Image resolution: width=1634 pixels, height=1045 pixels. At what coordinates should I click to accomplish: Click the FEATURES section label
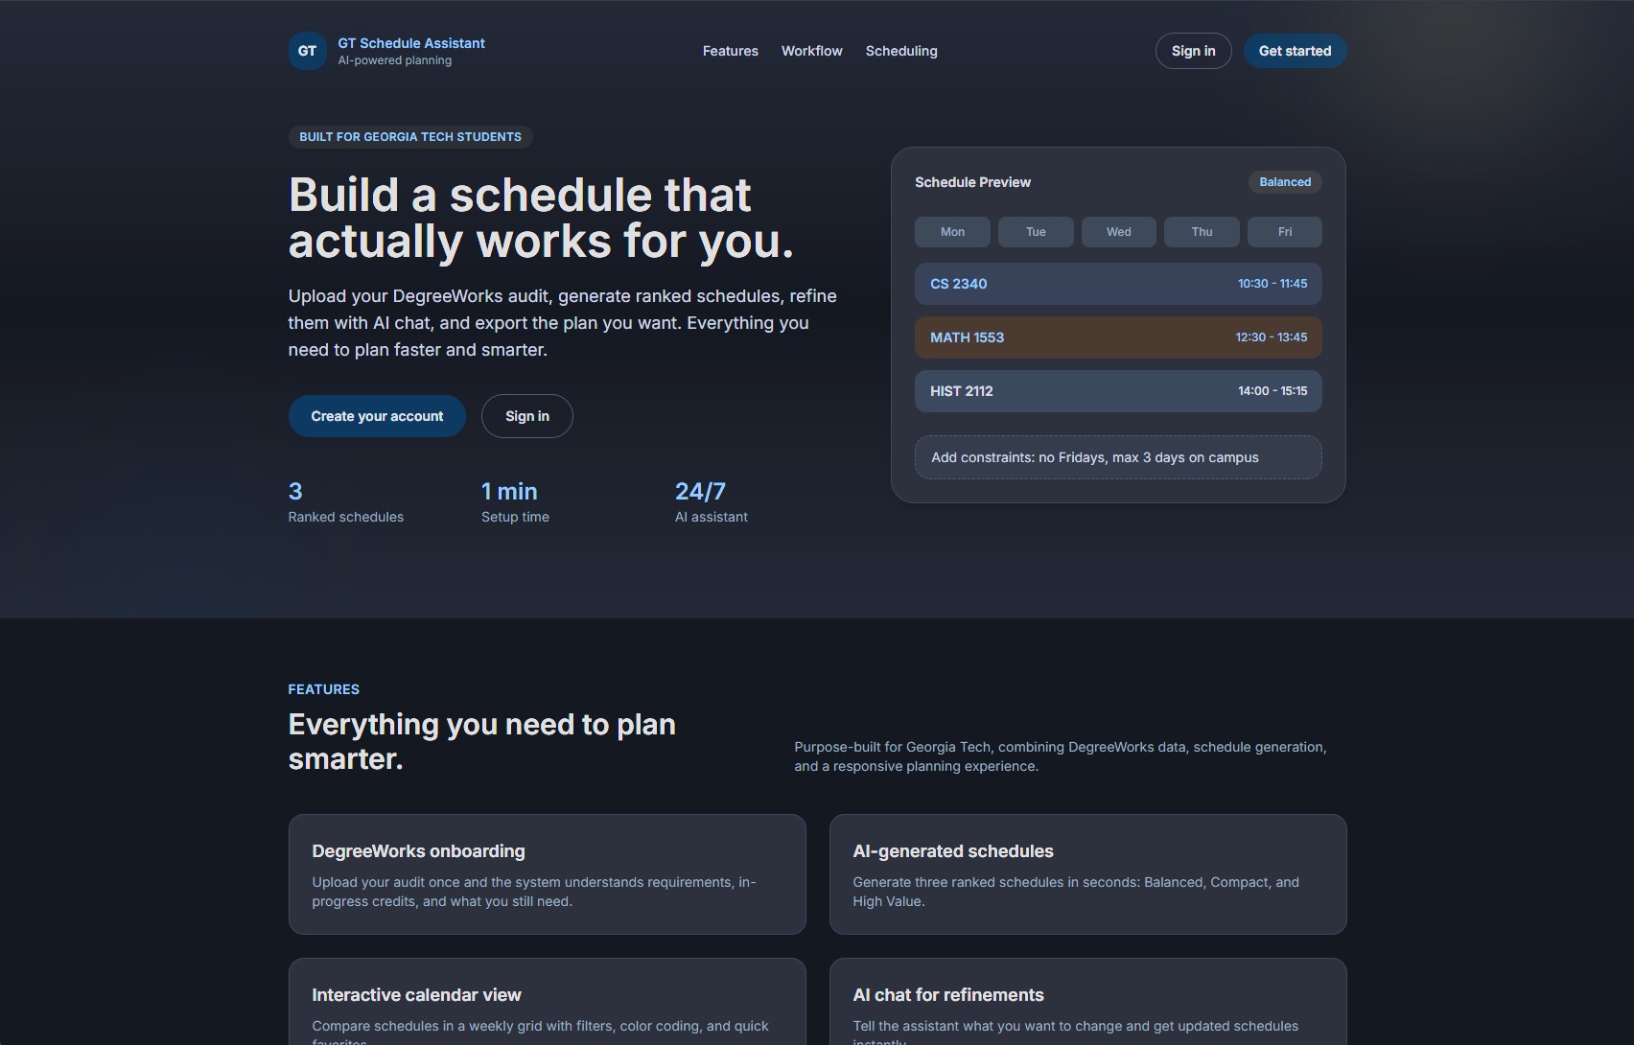click(x=324, y=689)
